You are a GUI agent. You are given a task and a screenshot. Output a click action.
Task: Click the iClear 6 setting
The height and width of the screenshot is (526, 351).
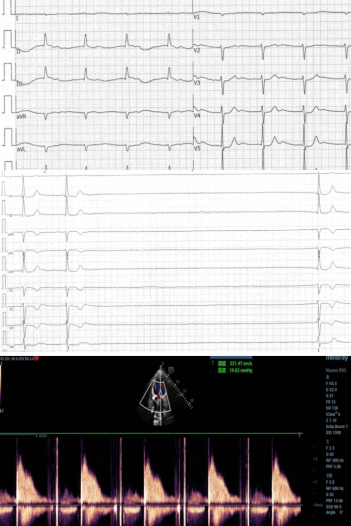coord(333,414)
